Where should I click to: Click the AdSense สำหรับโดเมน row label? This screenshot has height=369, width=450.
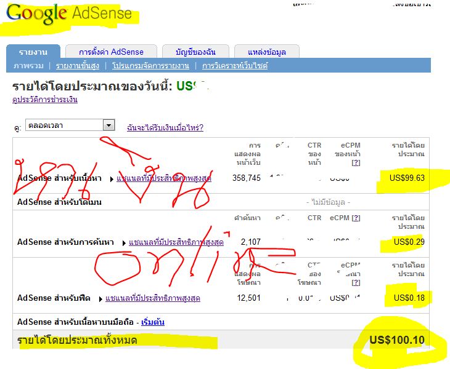coord(59,202)
